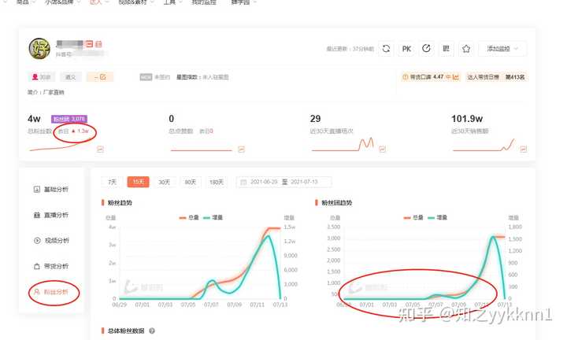Toggle 总量 legend in 粉丝团趋势 chart
Viewport: 567px width, 340px height.
[413, 217]
